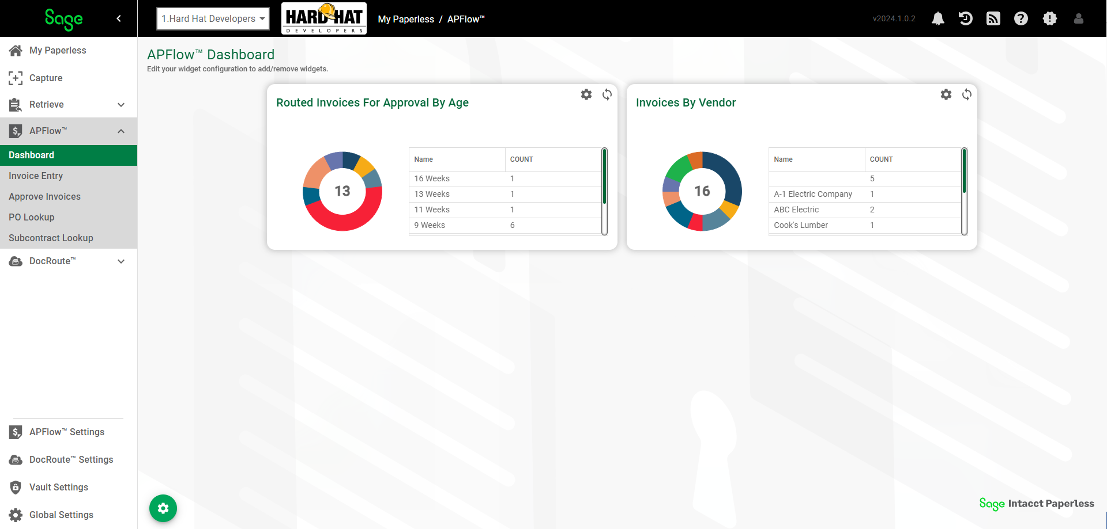Click the Hard Hat Developers logo

(324, 18)
